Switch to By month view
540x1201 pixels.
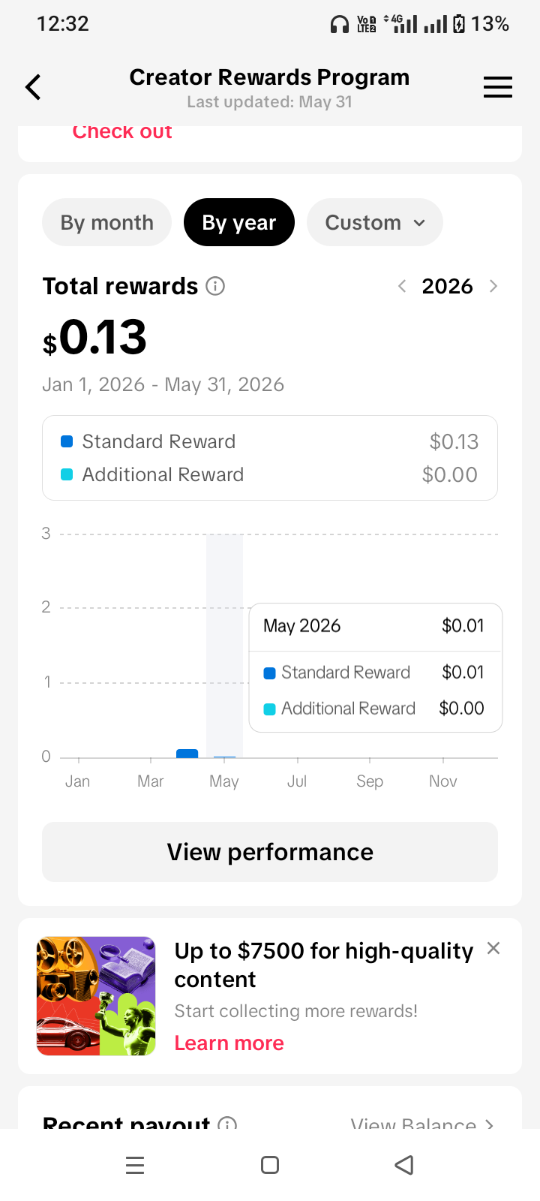click(107, 222)
